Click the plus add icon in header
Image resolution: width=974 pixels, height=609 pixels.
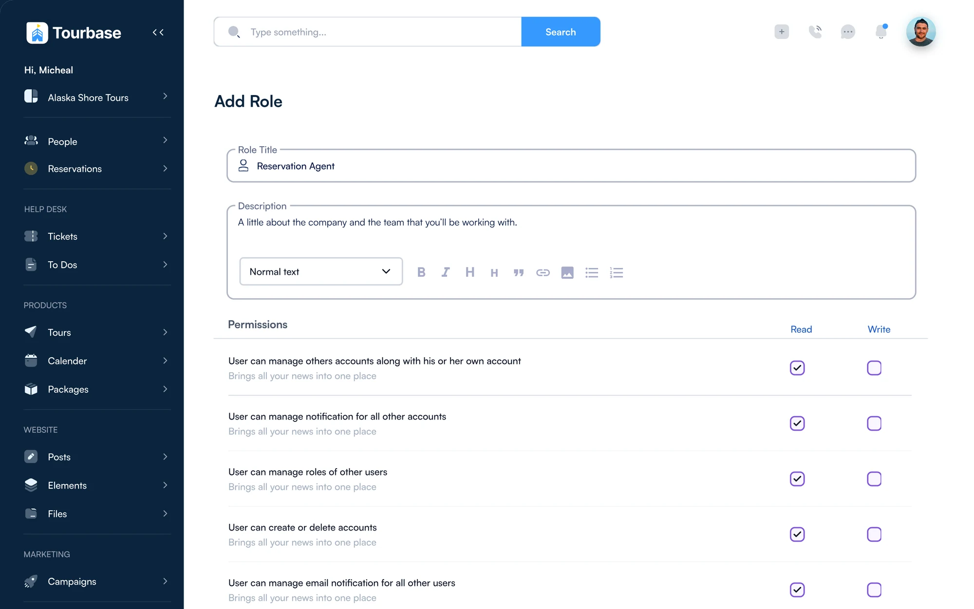click(782, 32)
